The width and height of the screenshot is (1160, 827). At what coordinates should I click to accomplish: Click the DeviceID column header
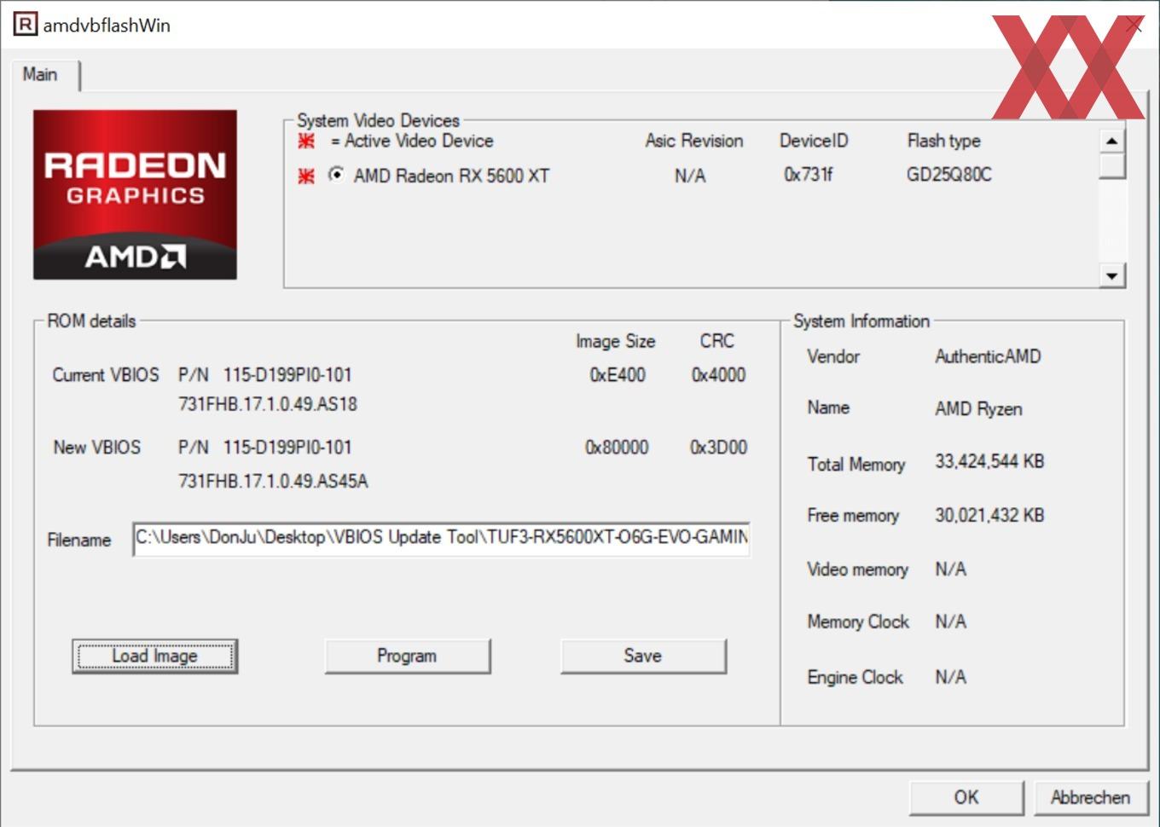pyautogui.click(x=814, y=141)
